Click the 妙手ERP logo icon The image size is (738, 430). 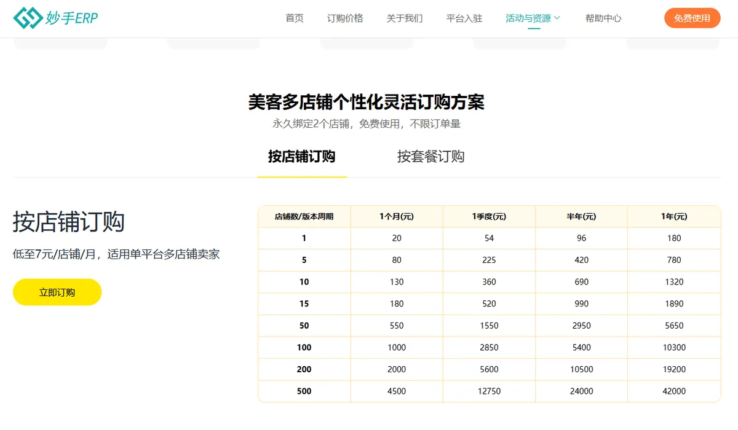[28, 18]
